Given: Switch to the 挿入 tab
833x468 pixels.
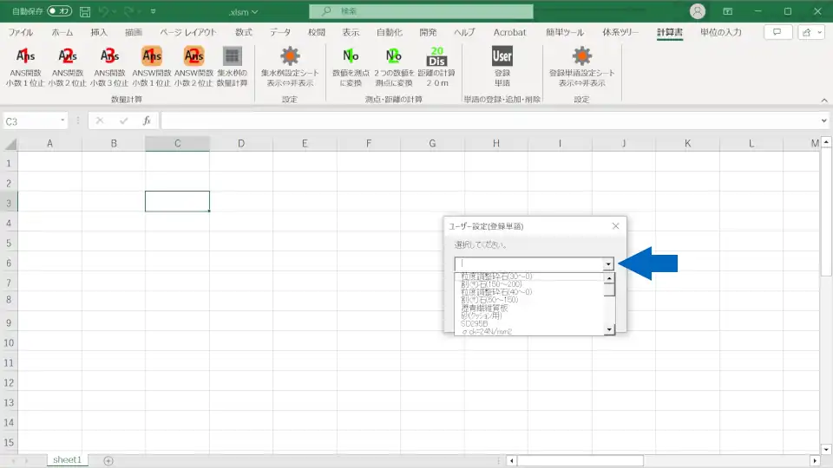Looking at the screenshot, I should (x=99, y=32).
